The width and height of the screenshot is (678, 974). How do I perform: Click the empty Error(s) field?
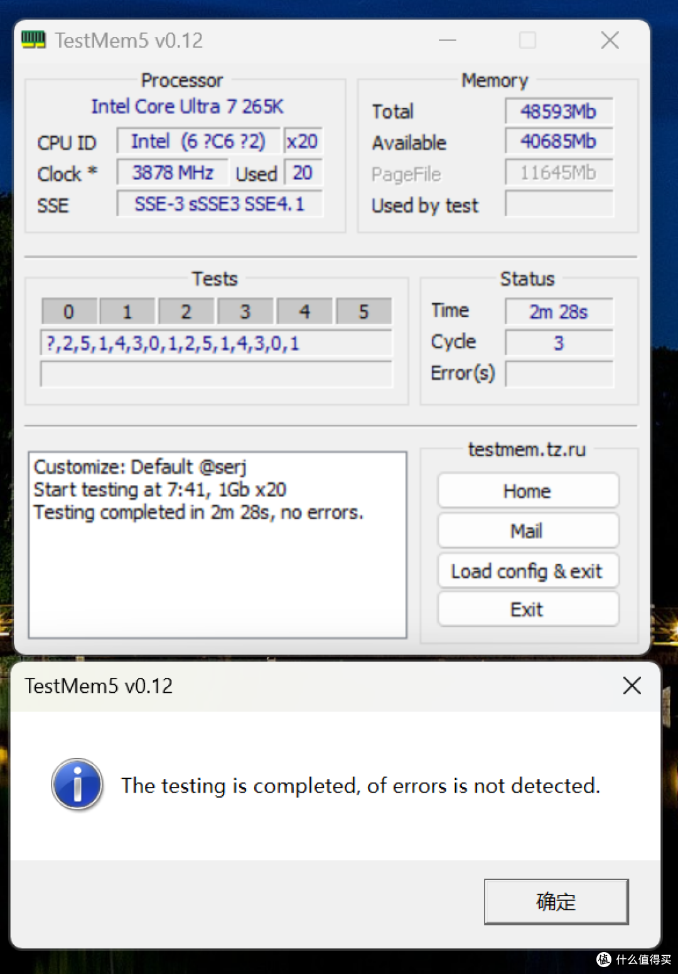pos(559,374)
